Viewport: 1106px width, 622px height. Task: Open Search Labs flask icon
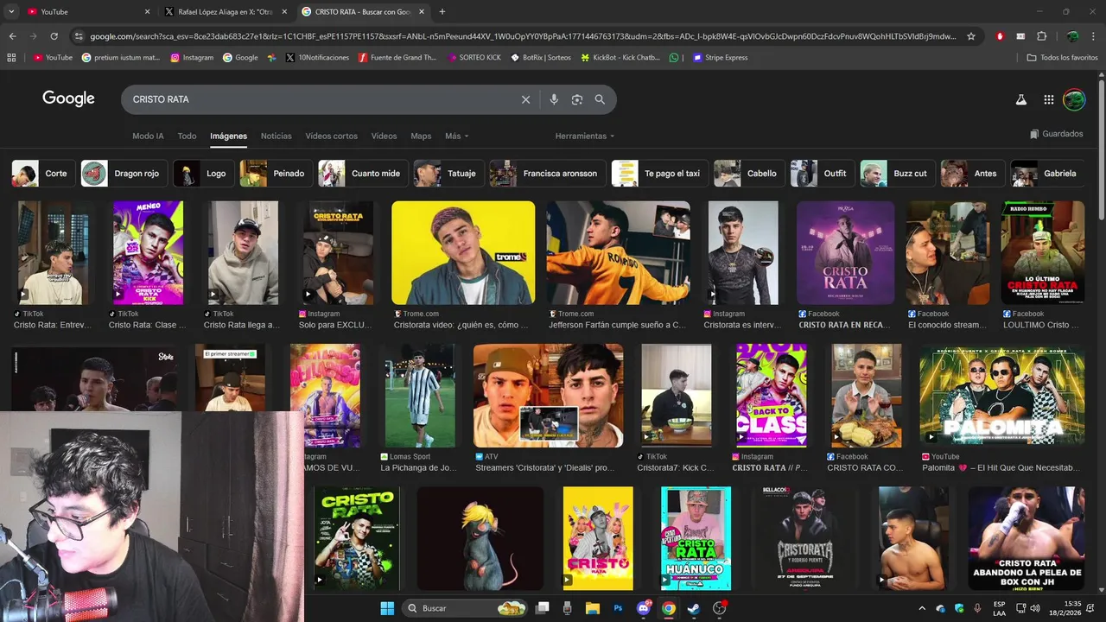click(x=1020, y=99)
